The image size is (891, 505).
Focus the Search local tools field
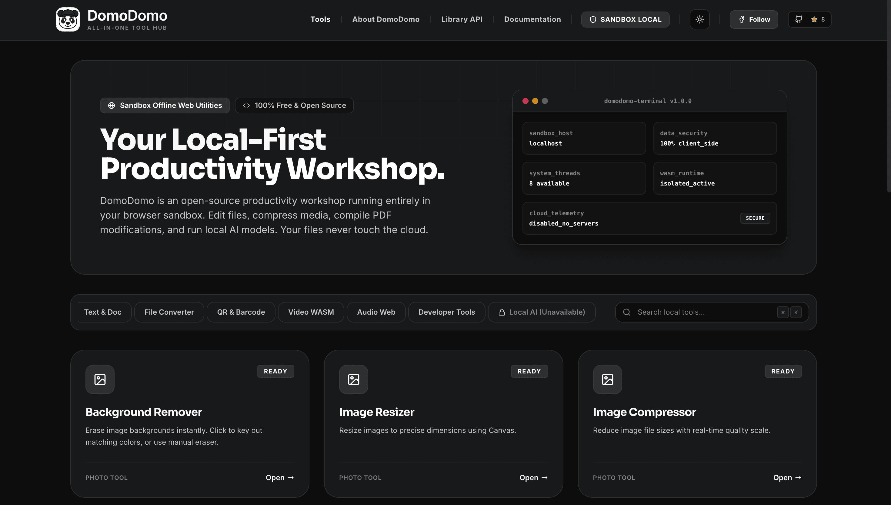712,312
